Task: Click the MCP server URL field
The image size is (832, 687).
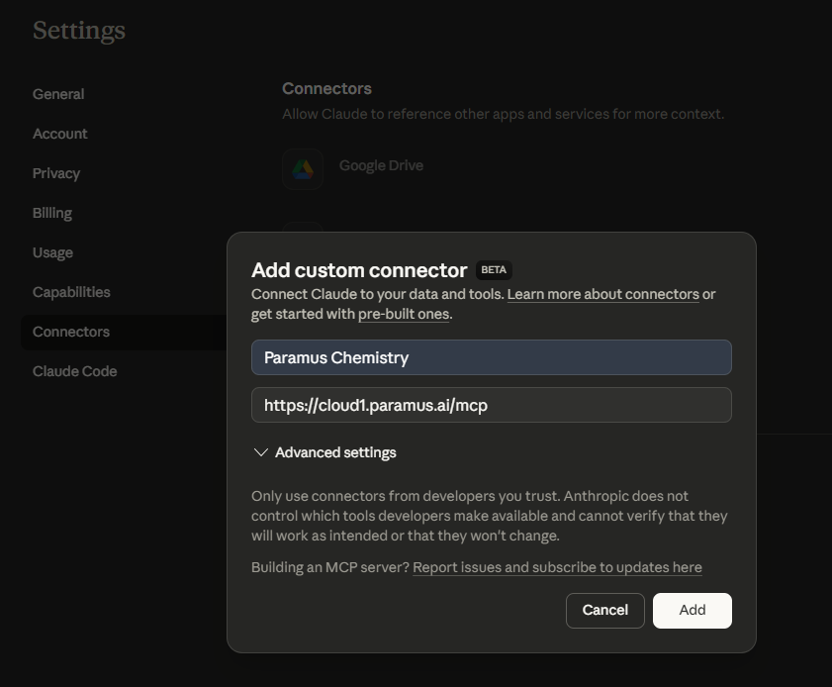Action: click(492, 405)
